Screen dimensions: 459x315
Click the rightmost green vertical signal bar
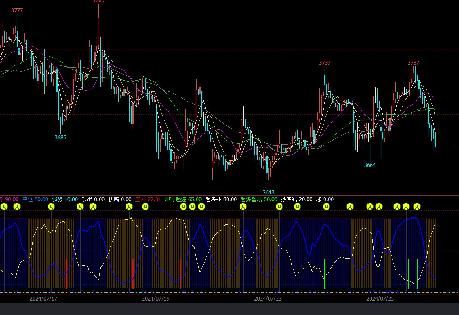[417, 274]
